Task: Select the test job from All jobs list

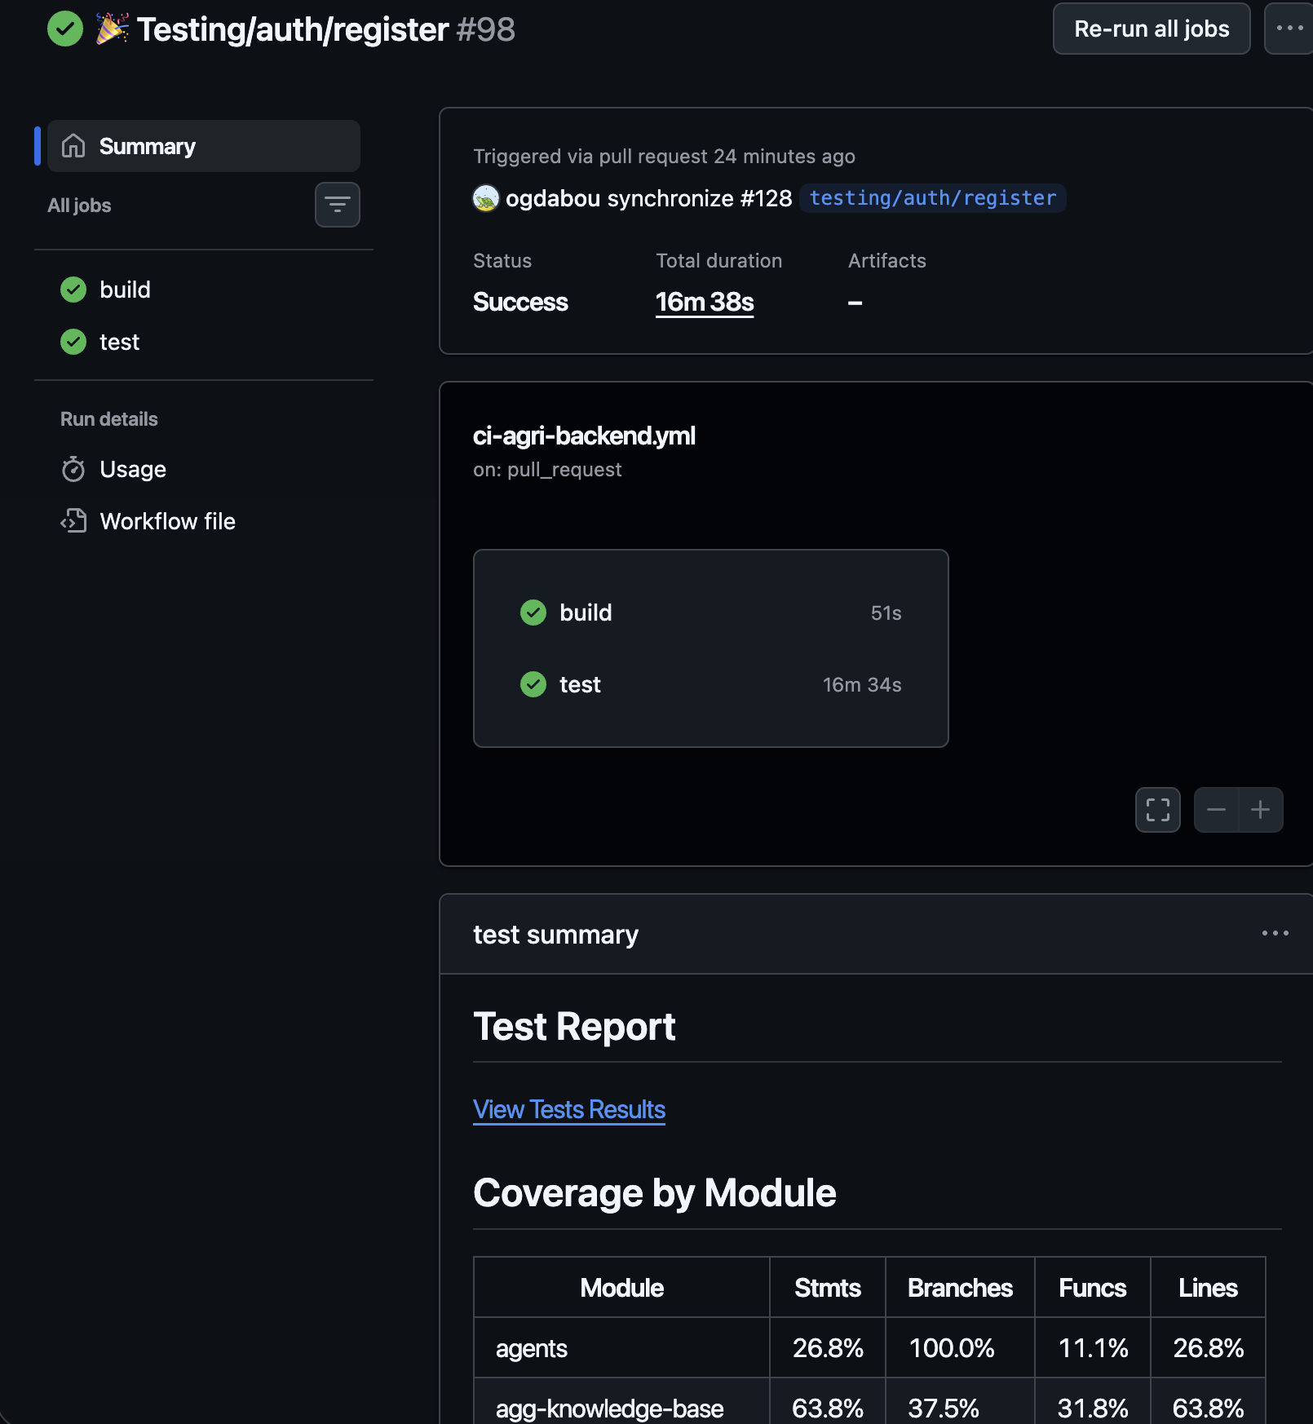Action: [119, 342]
